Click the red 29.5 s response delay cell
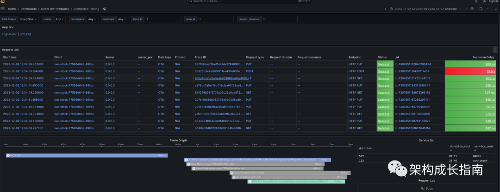Screen dimensions: 500x192 [x=470, y=71]
